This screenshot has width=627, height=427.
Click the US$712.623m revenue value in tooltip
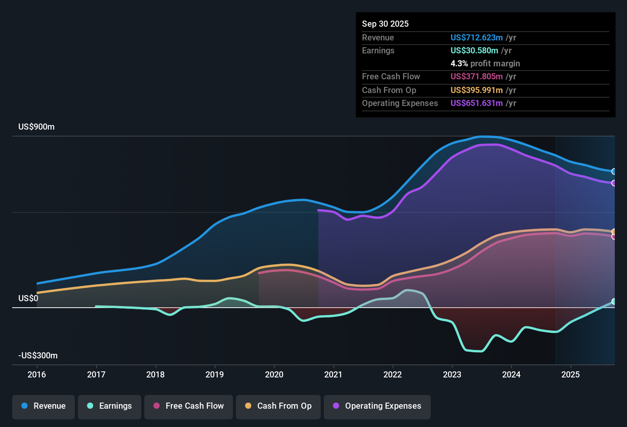(477, 37)
